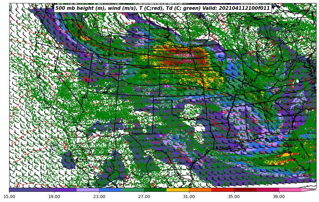This screenshot has width=319, height=202.
Task: Pick the dark red colorbar segment
Action: (x=245, y=190)
